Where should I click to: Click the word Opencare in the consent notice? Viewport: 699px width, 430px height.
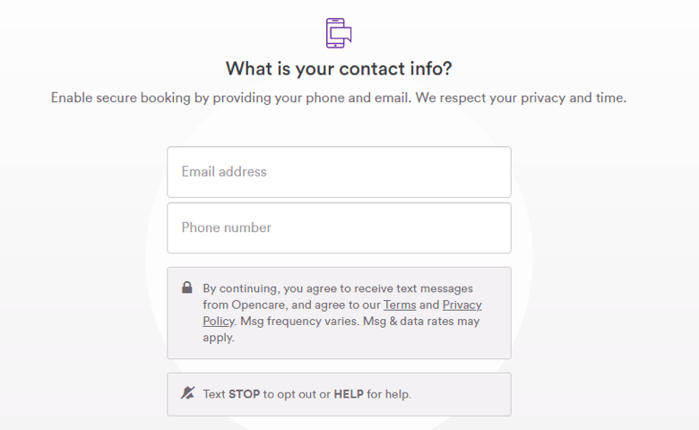click(261, 305)
